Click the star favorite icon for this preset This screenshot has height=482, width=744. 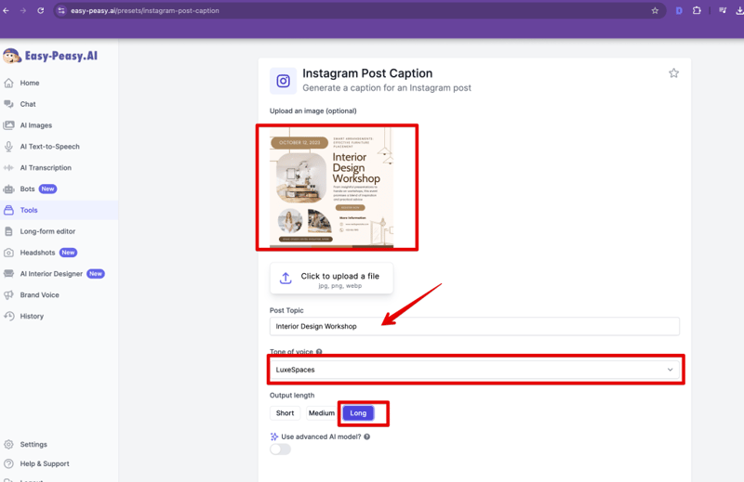(673, 73)
